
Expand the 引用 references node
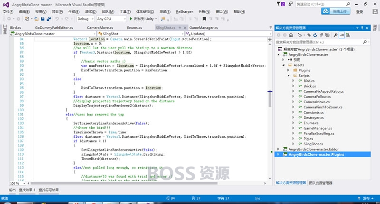click(283, 60)
